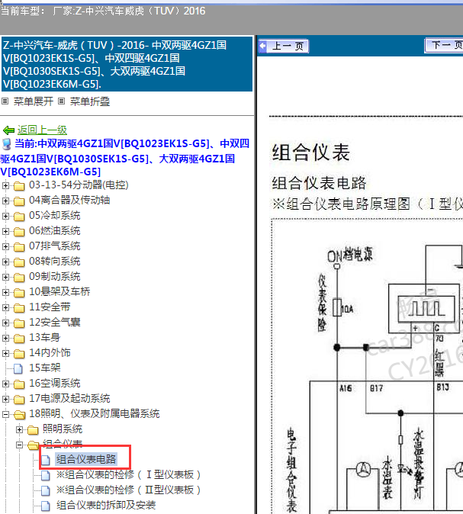The width and height of the screenshot is (463, 514).
Task: Click the current-model computer icon
Action: pyautogui.click(x=6, y=144)
